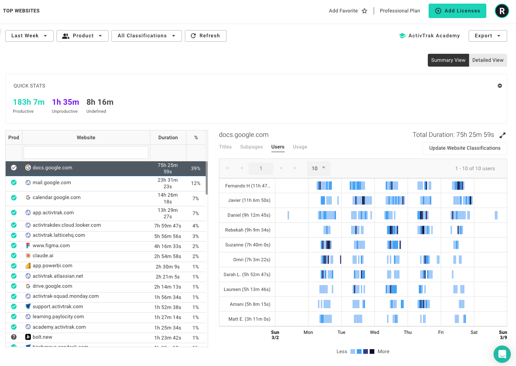The width and height of the screenshot is (516, 366).
Task: Click the Drive icon beside drive.google.com
Action: click(x=28, y=286)
